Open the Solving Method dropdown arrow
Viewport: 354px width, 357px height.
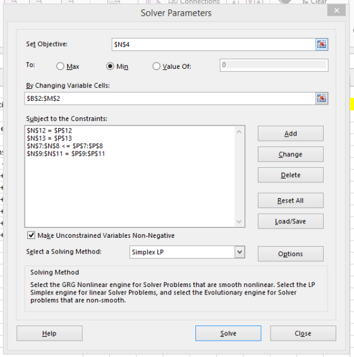tap(240, 252)
